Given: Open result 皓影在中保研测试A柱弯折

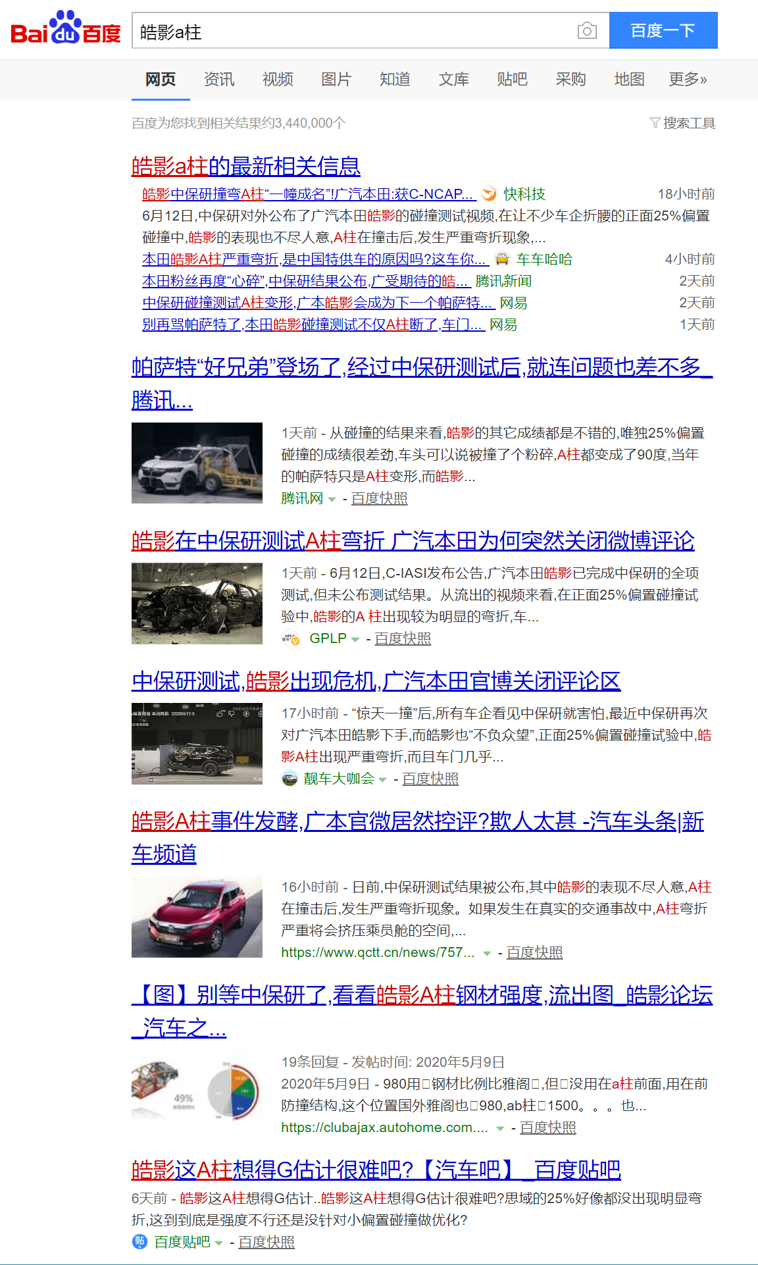Looking at the screenshot, I should pyautogui.click(x=413, y=540).
